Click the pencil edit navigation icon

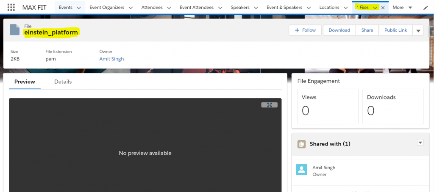tap(426, 8)
